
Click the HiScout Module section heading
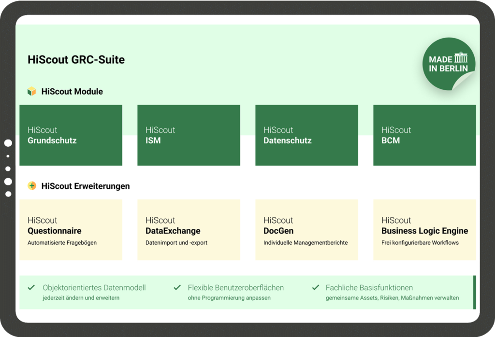point(72,91)
